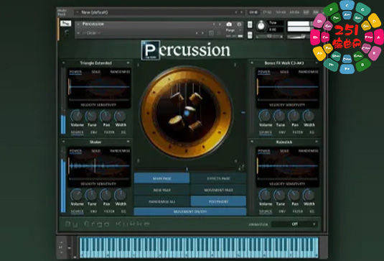Image resolution: width=384 pixels, height=261 pixels.
Task: Click the Shaker waveform display
Action: pyautogui.click(x=99, y=166)
